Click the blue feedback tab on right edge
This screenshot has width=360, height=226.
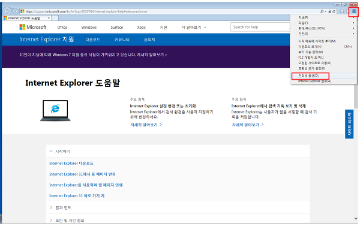(349, 124)
